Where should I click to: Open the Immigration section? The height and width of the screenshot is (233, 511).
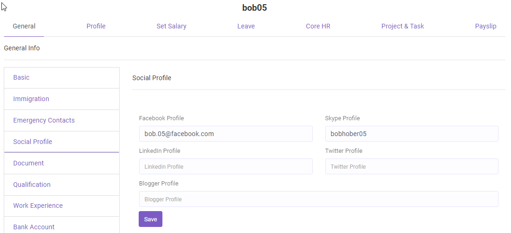tap(31, 99)
